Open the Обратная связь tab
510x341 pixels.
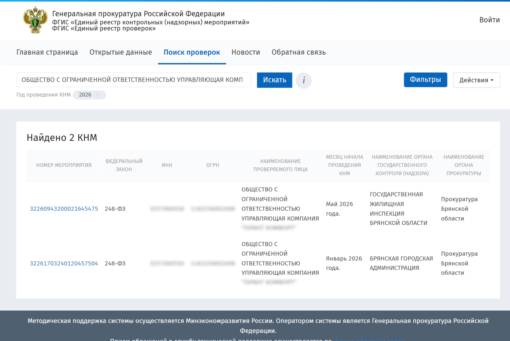(x=299, y=52)
